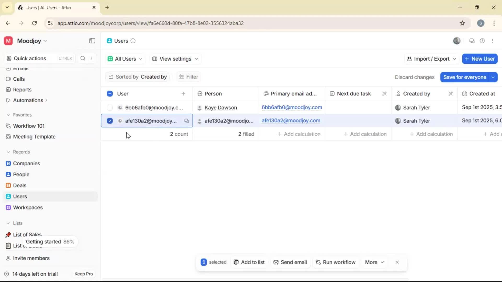Image resolution: width=502 pixels, height=282 pixels.
Task: Collapse the left sidebar panel
Action: (92, 41)
